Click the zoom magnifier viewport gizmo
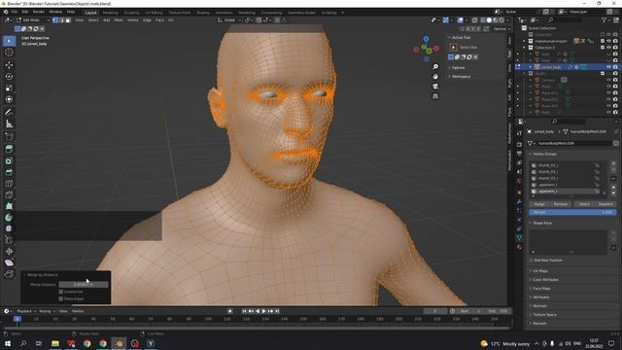This screenshot has width=622, height=350. coord(435,67)
